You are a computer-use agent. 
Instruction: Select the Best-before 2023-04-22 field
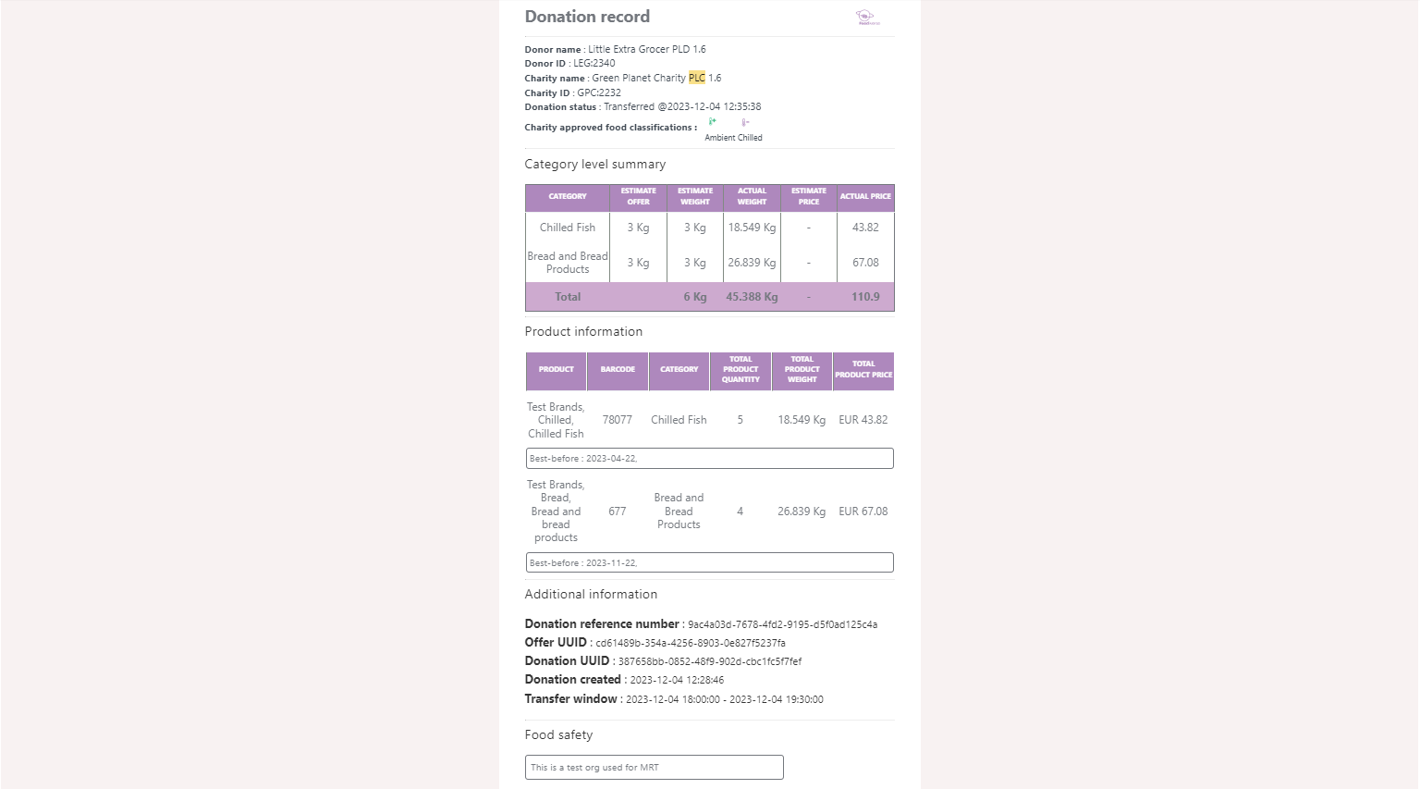pyautogui.click(x=709, y=459)
